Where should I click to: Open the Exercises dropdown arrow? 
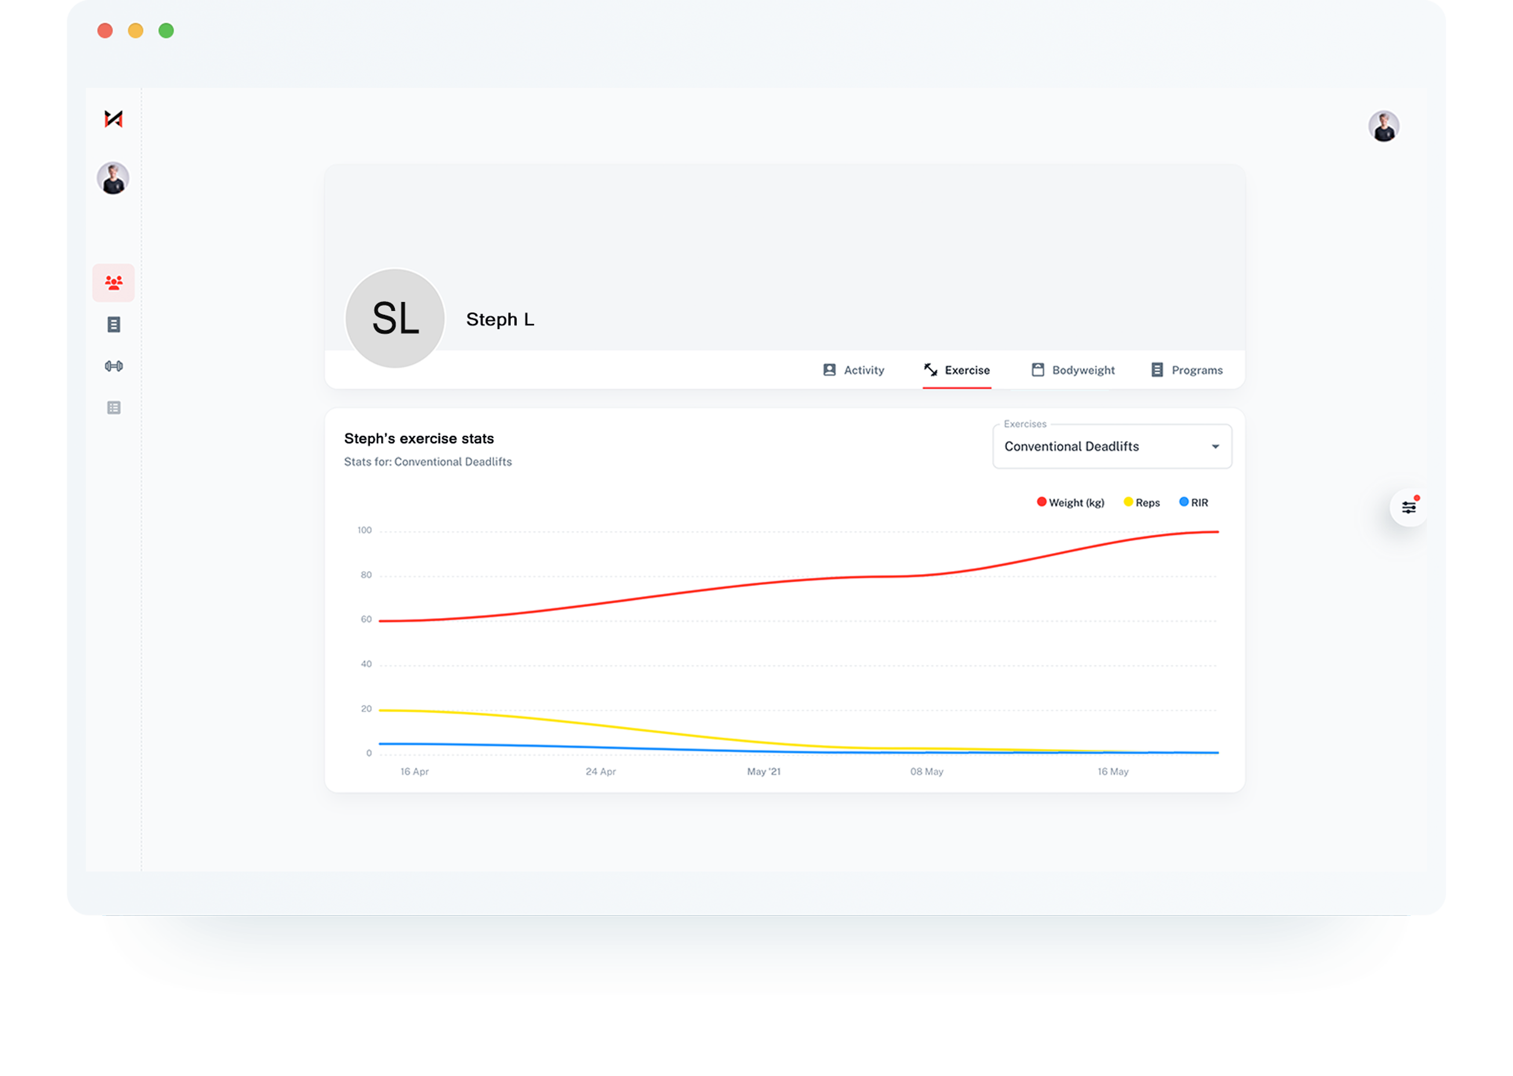click(x=1215, y=446)
